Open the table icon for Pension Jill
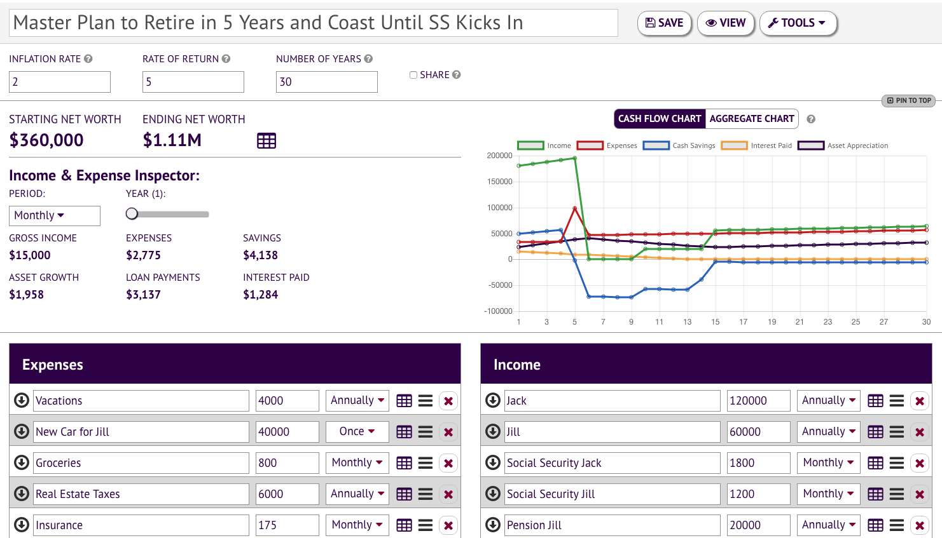The width and height of the screenshot is (942, 538). click(875, 525)
